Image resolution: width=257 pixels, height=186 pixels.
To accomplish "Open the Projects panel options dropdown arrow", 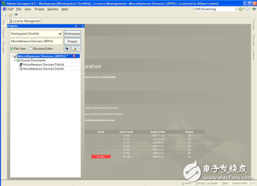I will (x=76, y=26).
